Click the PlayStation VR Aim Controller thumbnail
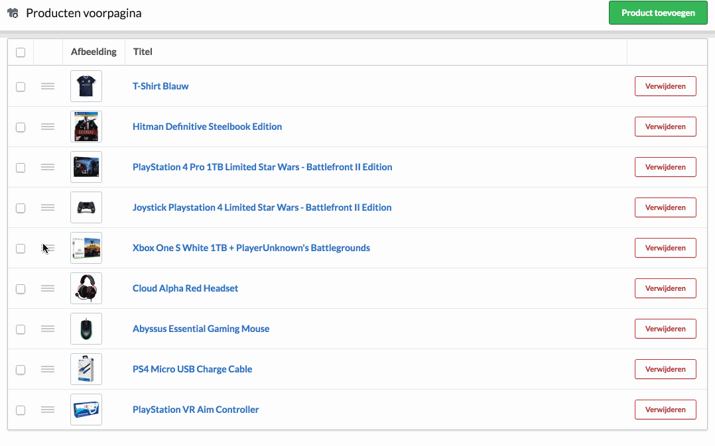The height and width of the screenshot is (446, 715). (86, 410)
